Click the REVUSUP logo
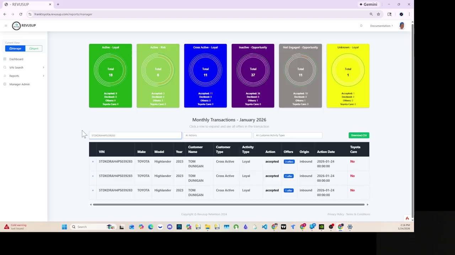This screenshot has height=255, width=455. coord(24,25)
